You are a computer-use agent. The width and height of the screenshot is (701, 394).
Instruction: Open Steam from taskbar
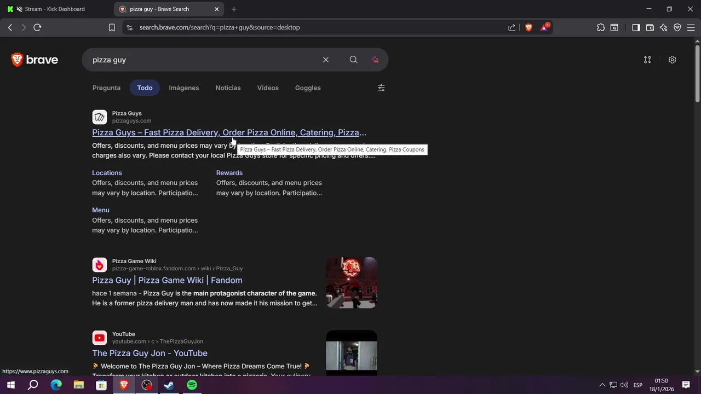169,385
